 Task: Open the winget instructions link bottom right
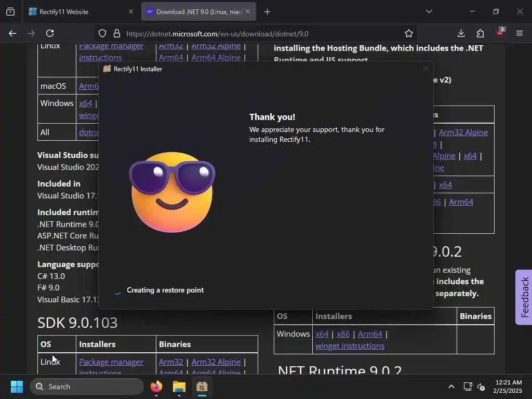pos(350,345)
